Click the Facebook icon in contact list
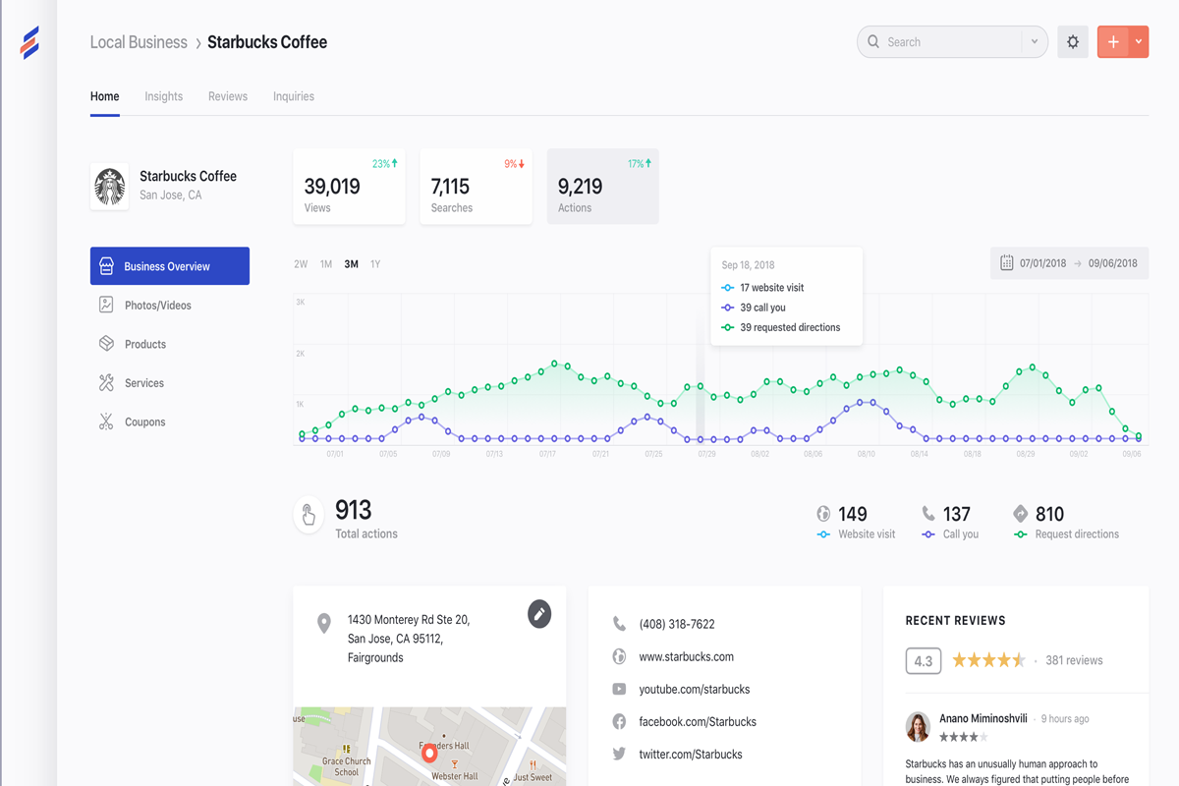1179x786 pixels. (619, 722)
